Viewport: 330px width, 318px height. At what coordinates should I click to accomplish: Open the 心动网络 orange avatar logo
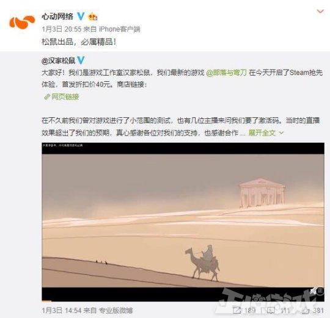point(22,22)
